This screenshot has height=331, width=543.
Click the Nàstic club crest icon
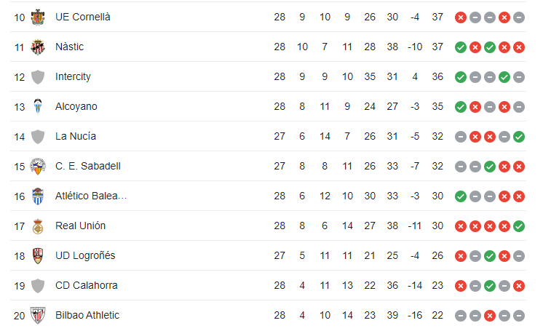click(x=38, y=47)
